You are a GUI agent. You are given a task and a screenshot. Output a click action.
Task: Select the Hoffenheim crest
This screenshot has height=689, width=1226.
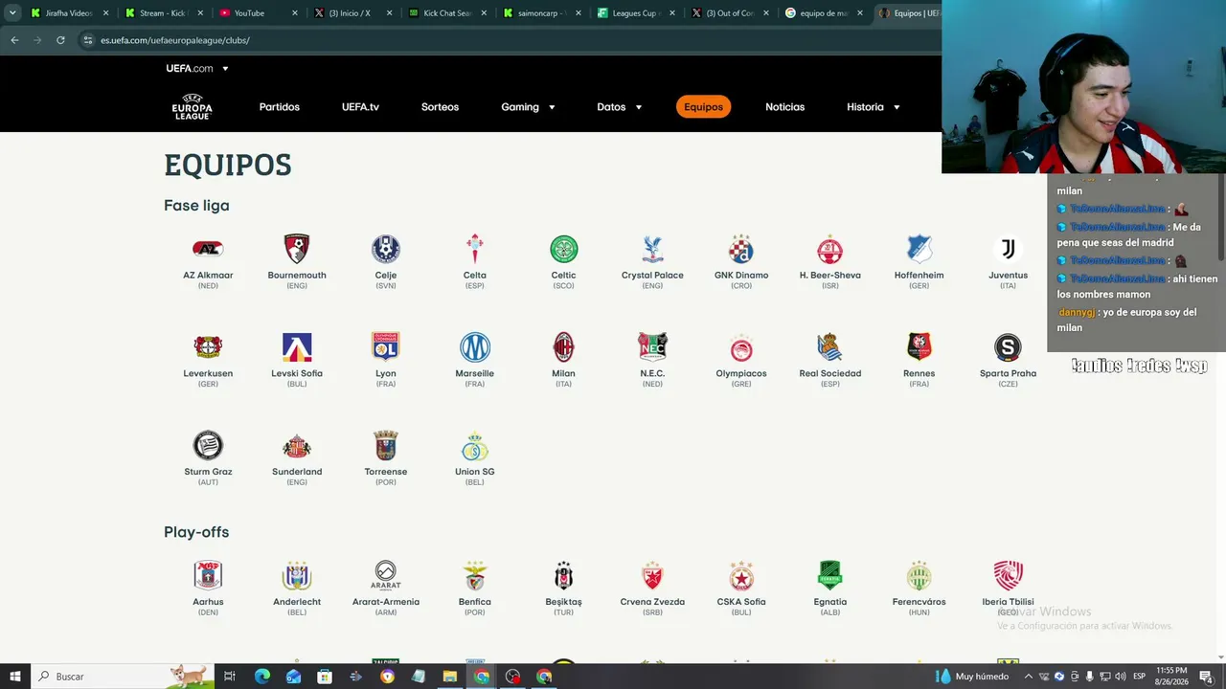[919, 250]
